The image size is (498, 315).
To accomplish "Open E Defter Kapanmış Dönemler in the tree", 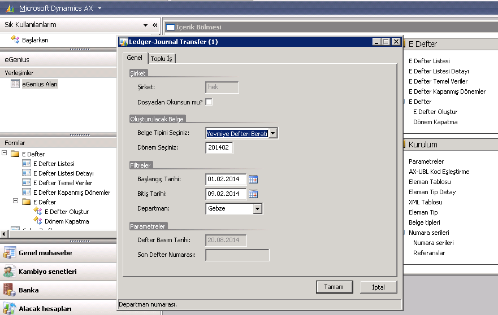I will click(x=71, y=193).
